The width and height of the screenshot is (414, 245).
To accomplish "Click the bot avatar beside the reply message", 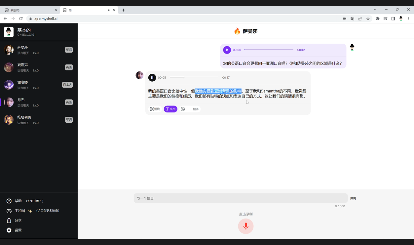I will click(x=140, y=75).
